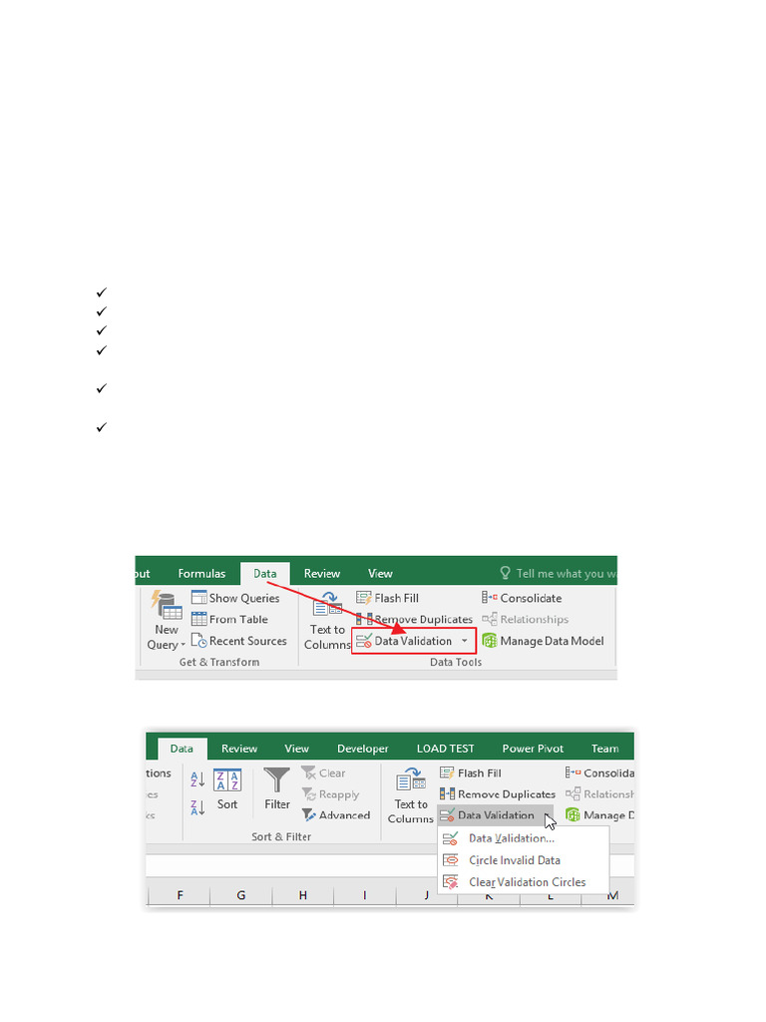Click the Get & Transform group label
766x1022 pixels.
pyautogui.click(x=219, y=662)
